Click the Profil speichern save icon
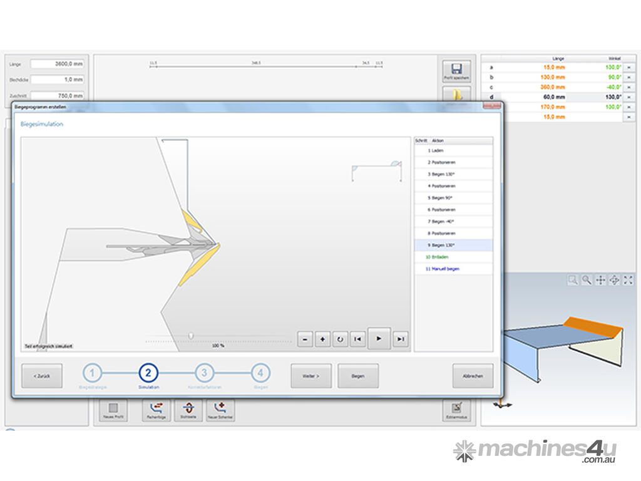 pyautogui.click(x=456, y=70)
